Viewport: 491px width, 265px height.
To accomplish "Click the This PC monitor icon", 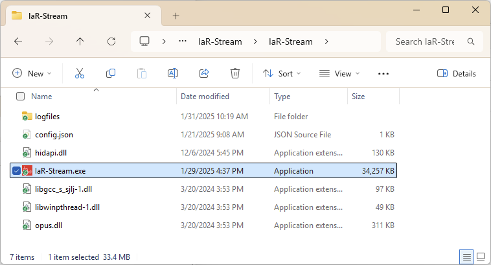I will tap(144, 41).
